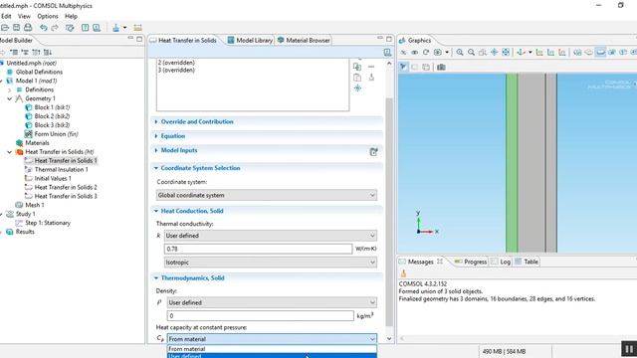
Task: Select '2 (overridden)' in the selection list
Action: (x=176, y=63)
